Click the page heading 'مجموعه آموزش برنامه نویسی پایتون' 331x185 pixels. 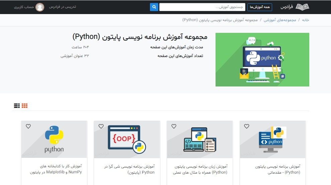pyautogui.click(x=140, y=37)
